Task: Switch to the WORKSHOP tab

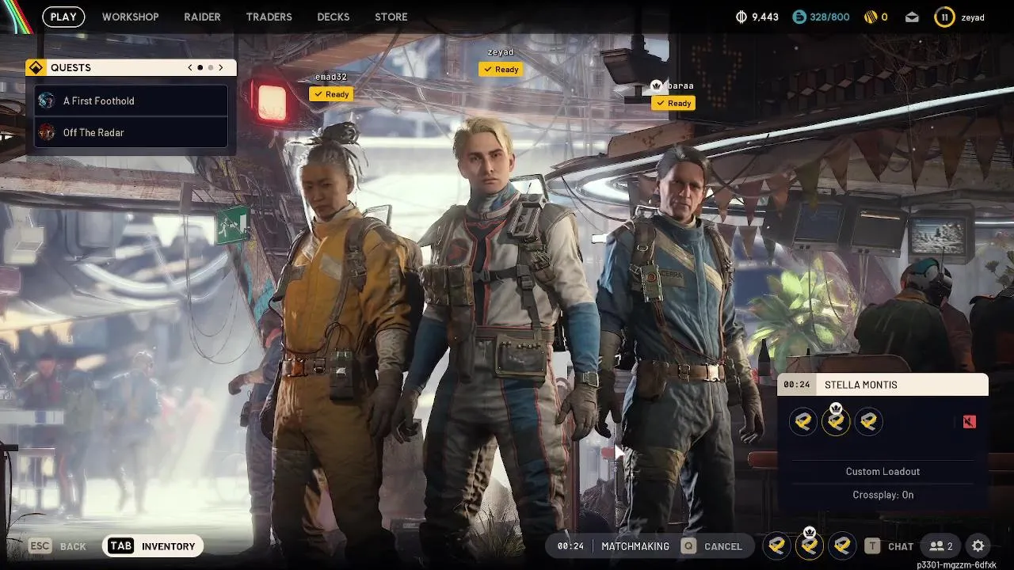Action: point(130,17)
